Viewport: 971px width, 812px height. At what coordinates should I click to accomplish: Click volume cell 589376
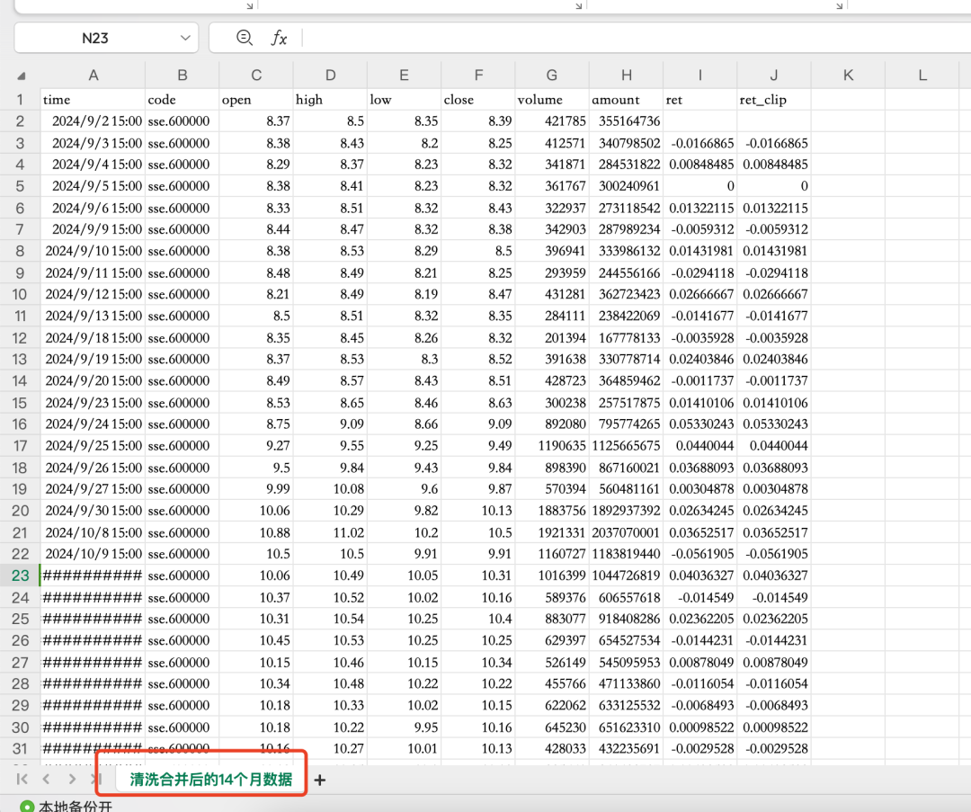tap(552, 598)
